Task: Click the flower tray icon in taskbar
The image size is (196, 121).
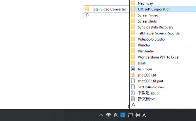Action: coord(108,115)
